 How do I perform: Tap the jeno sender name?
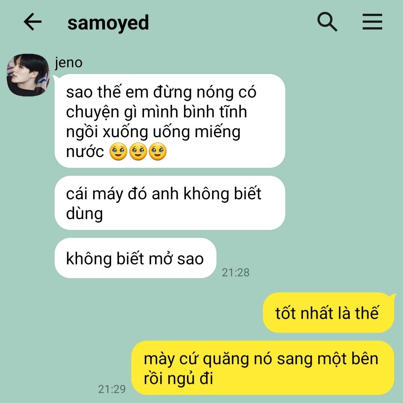point(69,62)
